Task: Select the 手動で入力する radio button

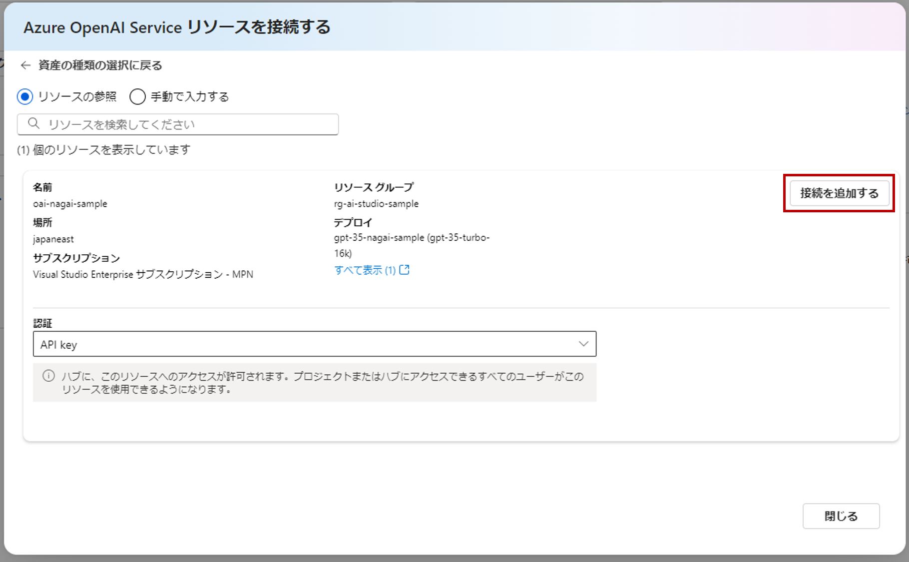Action: 137,96
